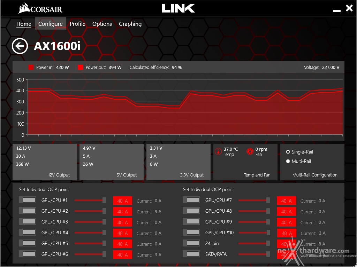The image size is (357, 267).
Task: Select Multi-Rail configuration
Action: tap(298, 161)
